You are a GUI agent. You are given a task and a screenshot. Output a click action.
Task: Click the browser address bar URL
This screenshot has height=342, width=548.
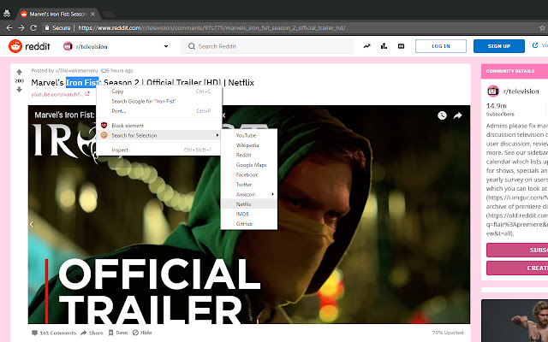tap(211, 28)
